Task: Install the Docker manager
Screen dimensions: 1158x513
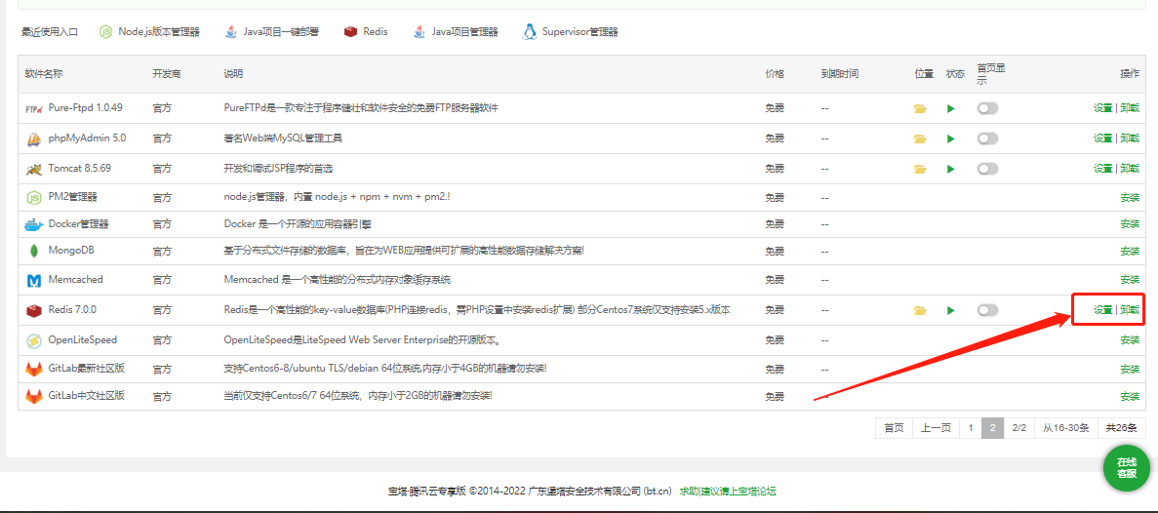Action: pos(1129,224)
